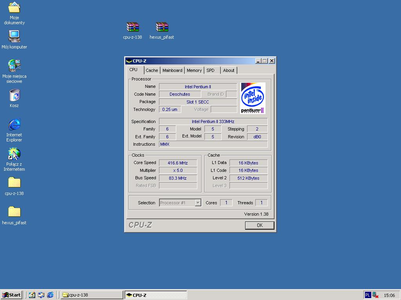Click Revision value dB0
Image resolution: width=401 pixels, height=300 pixels.
pos(257,137)
